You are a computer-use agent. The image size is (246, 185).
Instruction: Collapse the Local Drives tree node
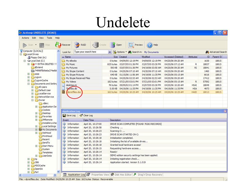(21, 54)
